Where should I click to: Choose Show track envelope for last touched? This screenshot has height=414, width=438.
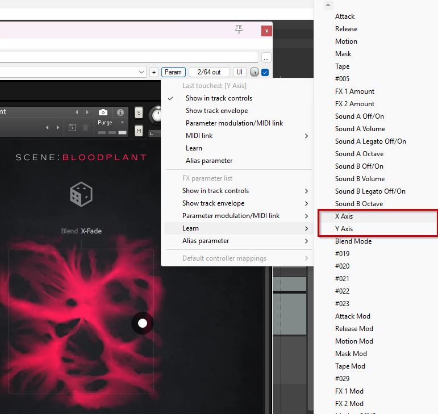point(216,111)
